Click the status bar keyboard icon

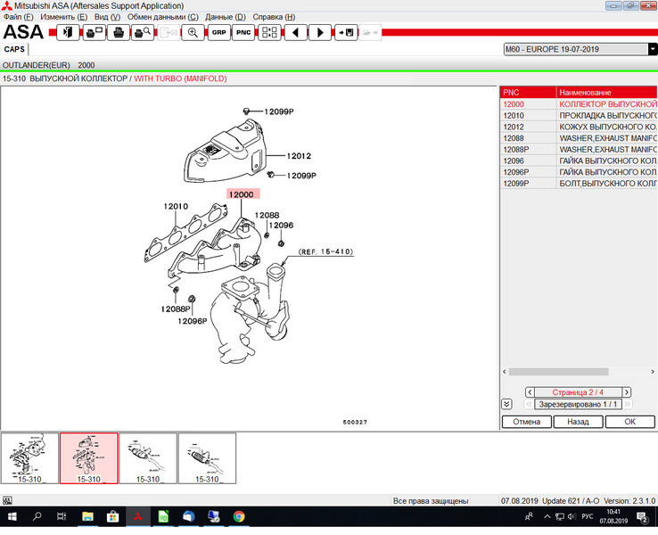click(7, 500)
